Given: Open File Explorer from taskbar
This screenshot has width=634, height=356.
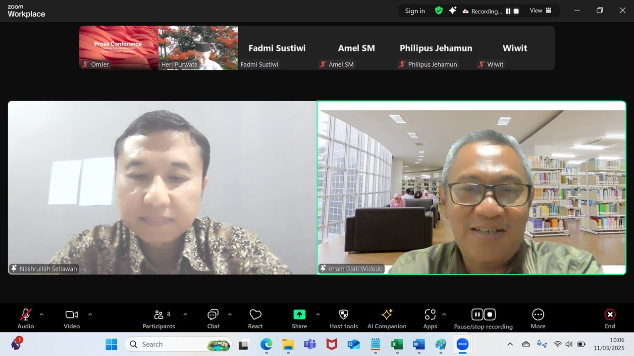Looking at the screenshot, I should [288, 344].
